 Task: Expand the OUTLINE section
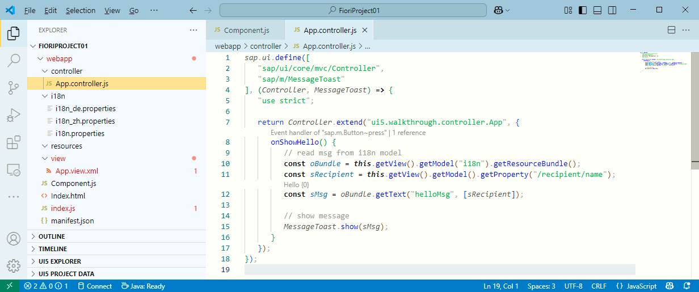116,236
